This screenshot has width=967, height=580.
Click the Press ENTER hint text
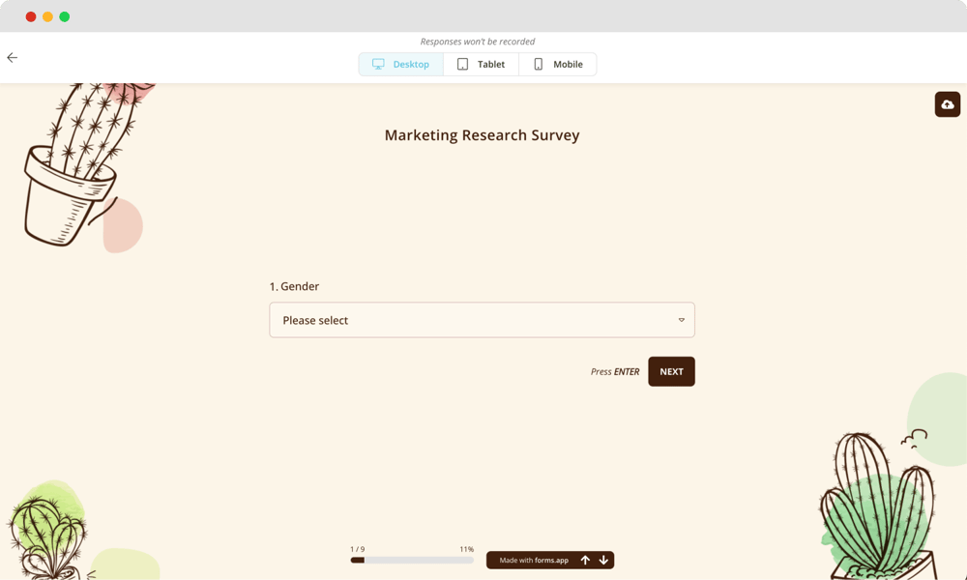(x=615, y=371)
